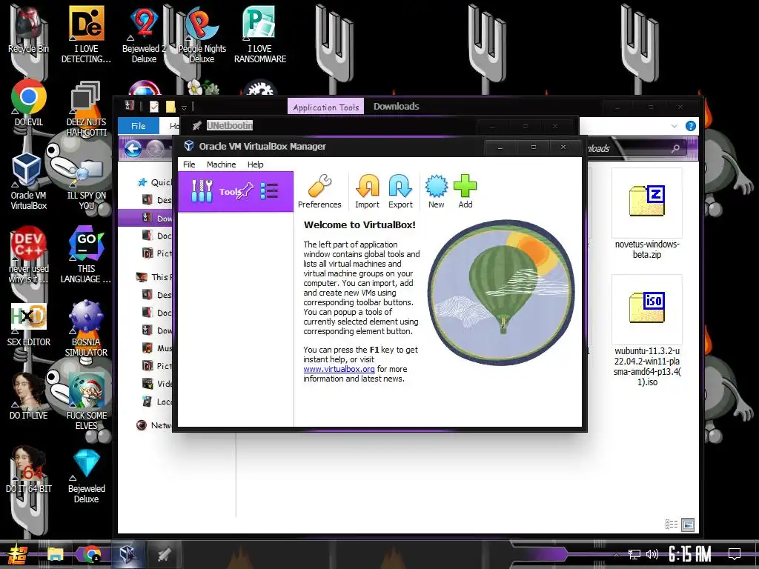Expand the explorer ribbon chevron
This screenshot has width=759, height=569.
(675, 126)
